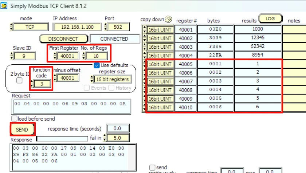This screenshot has width=306, height=173.
Task: Click the Slave ID stepper arrows
Action: [x=12, y=56]
